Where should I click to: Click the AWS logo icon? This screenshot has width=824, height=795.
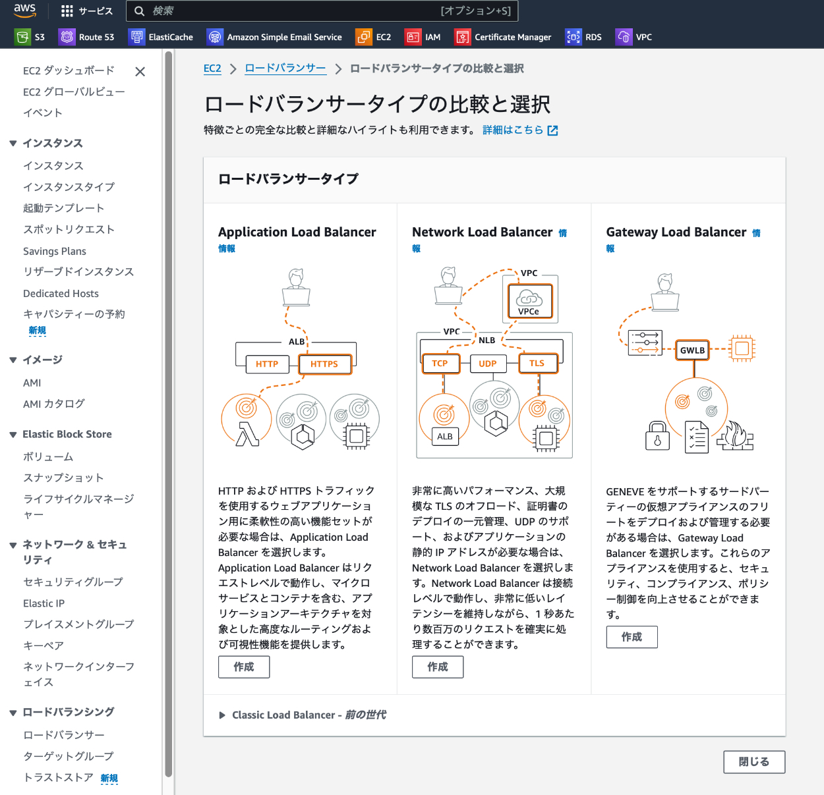coord(24,11)
